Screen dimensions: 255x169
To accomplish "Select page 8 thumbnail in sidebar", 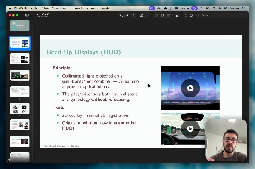I will click(x=20, y=141).
